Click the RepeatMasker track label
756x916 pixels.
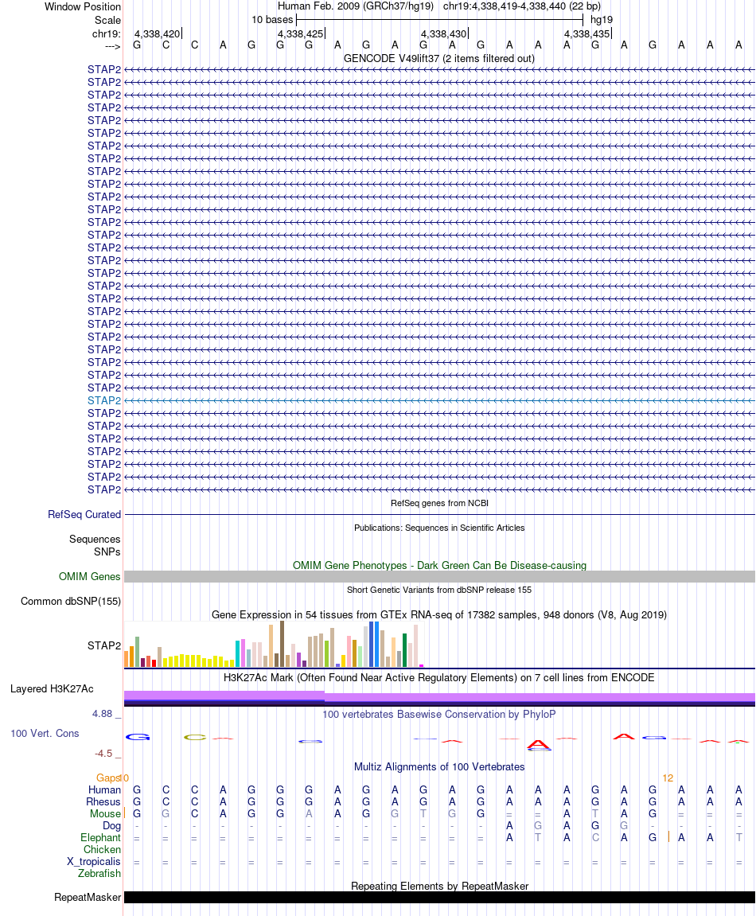click(87, 898)
